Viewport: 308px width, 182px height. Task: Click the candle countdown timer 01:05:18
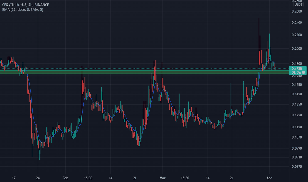[298, 72]
